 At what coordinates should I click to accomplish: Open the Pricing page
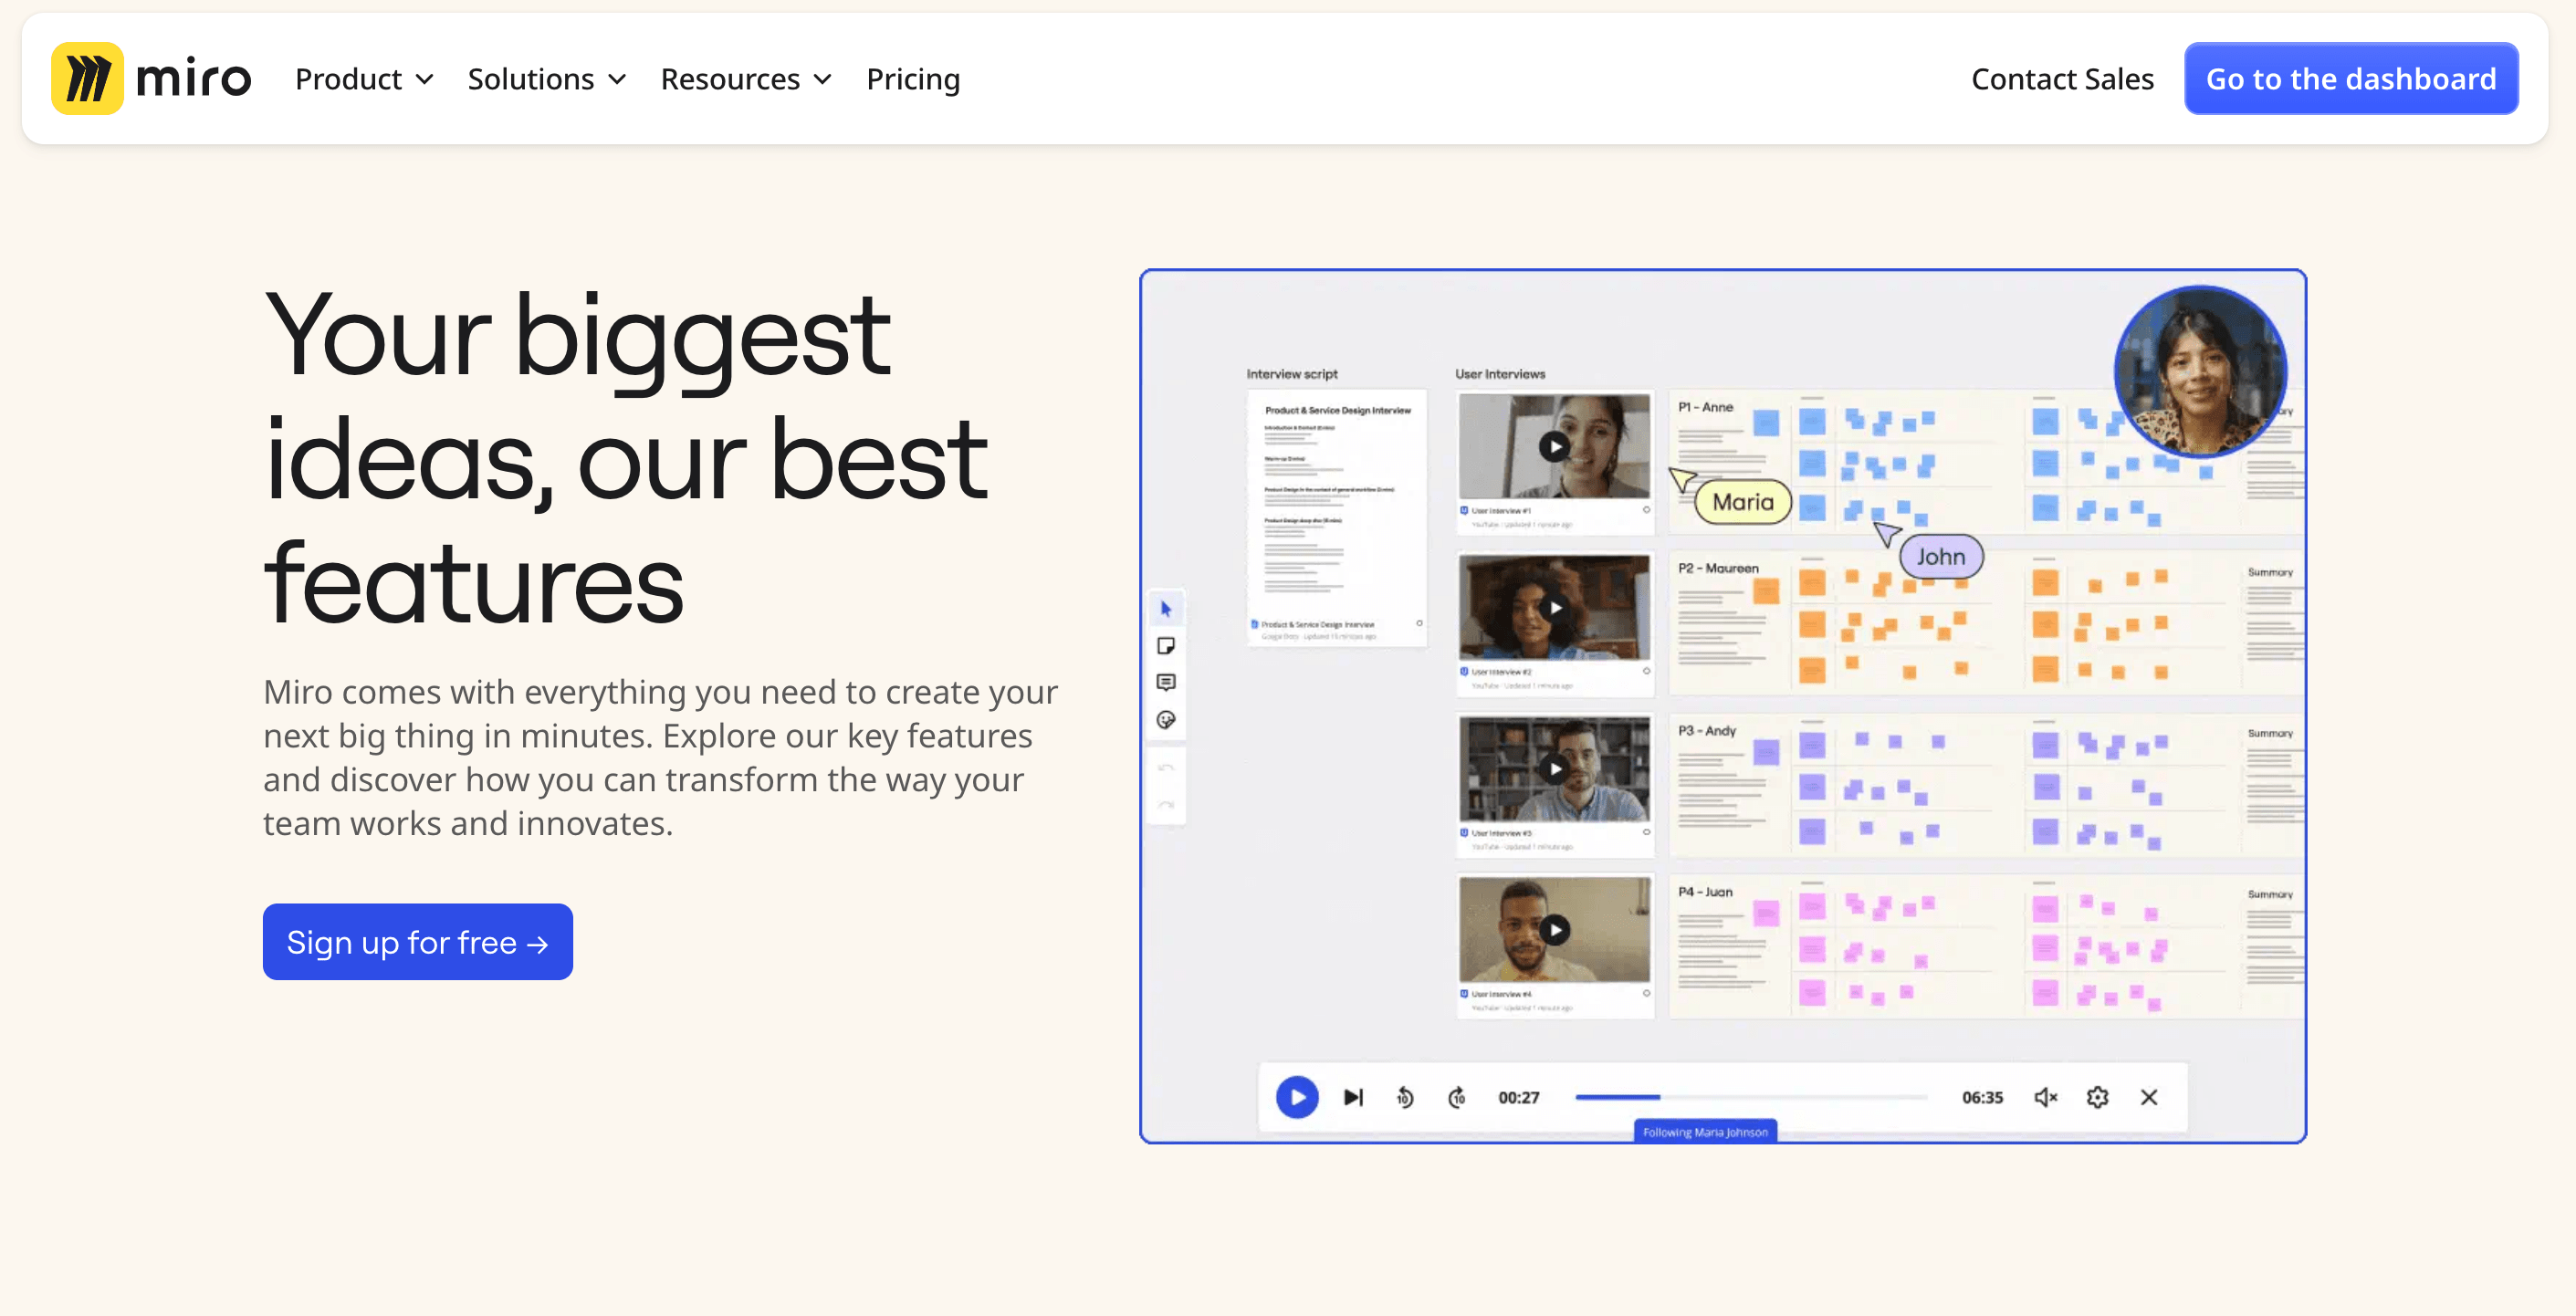coord(913,79)
